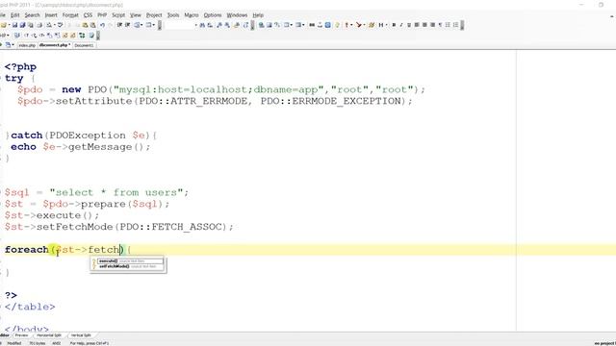
Task: Click the $e->getMessage() code text
Action: click(93, 147)
